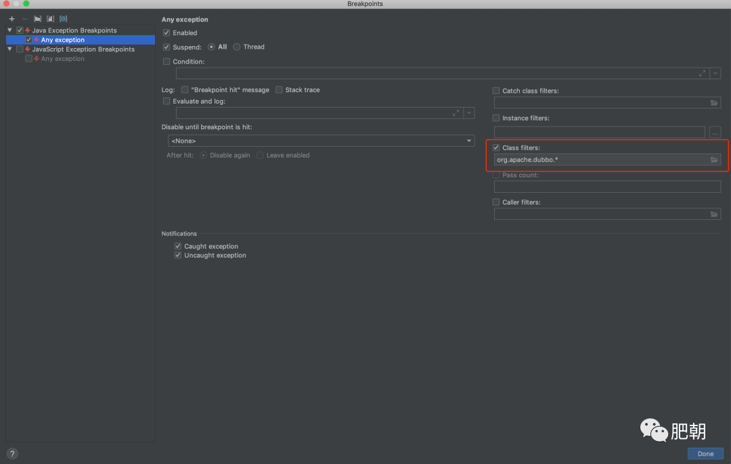Enable the Condition checkbox
The width and height of the screenshot is (731, 464).
coord(167,62)
